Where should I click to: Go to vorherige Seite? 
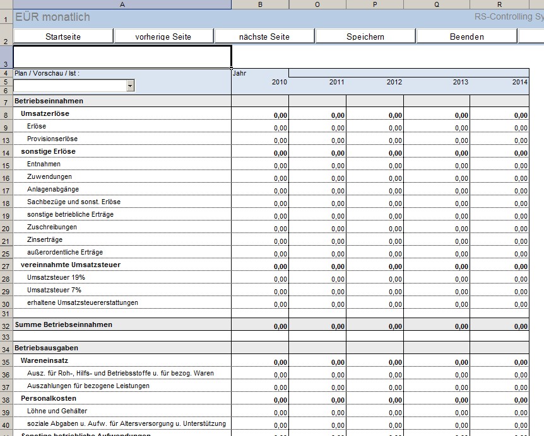163,37
